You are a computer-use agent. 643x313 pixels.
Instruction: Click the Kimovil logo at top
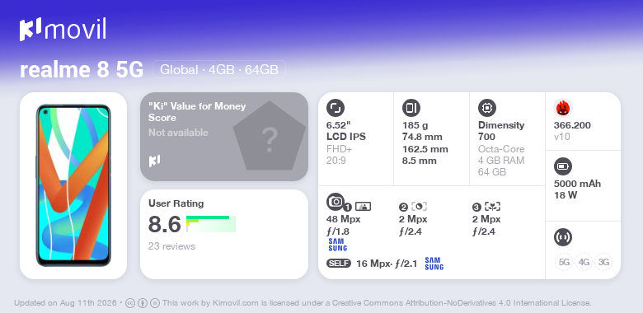coord(63,29)
